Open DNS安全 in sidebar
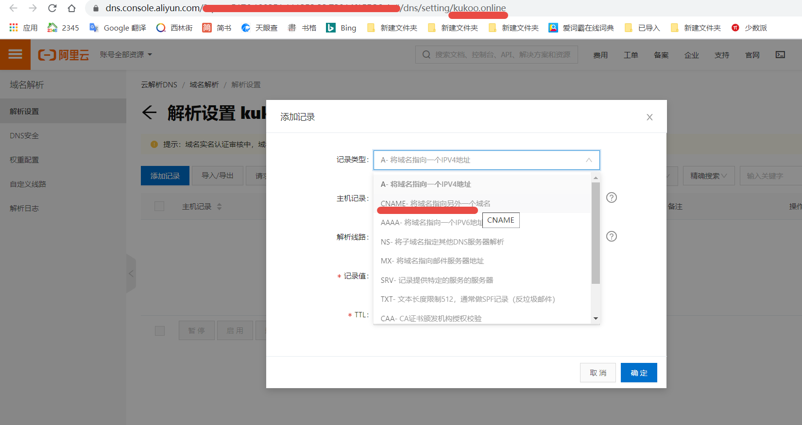 click(x=63, y=135)
